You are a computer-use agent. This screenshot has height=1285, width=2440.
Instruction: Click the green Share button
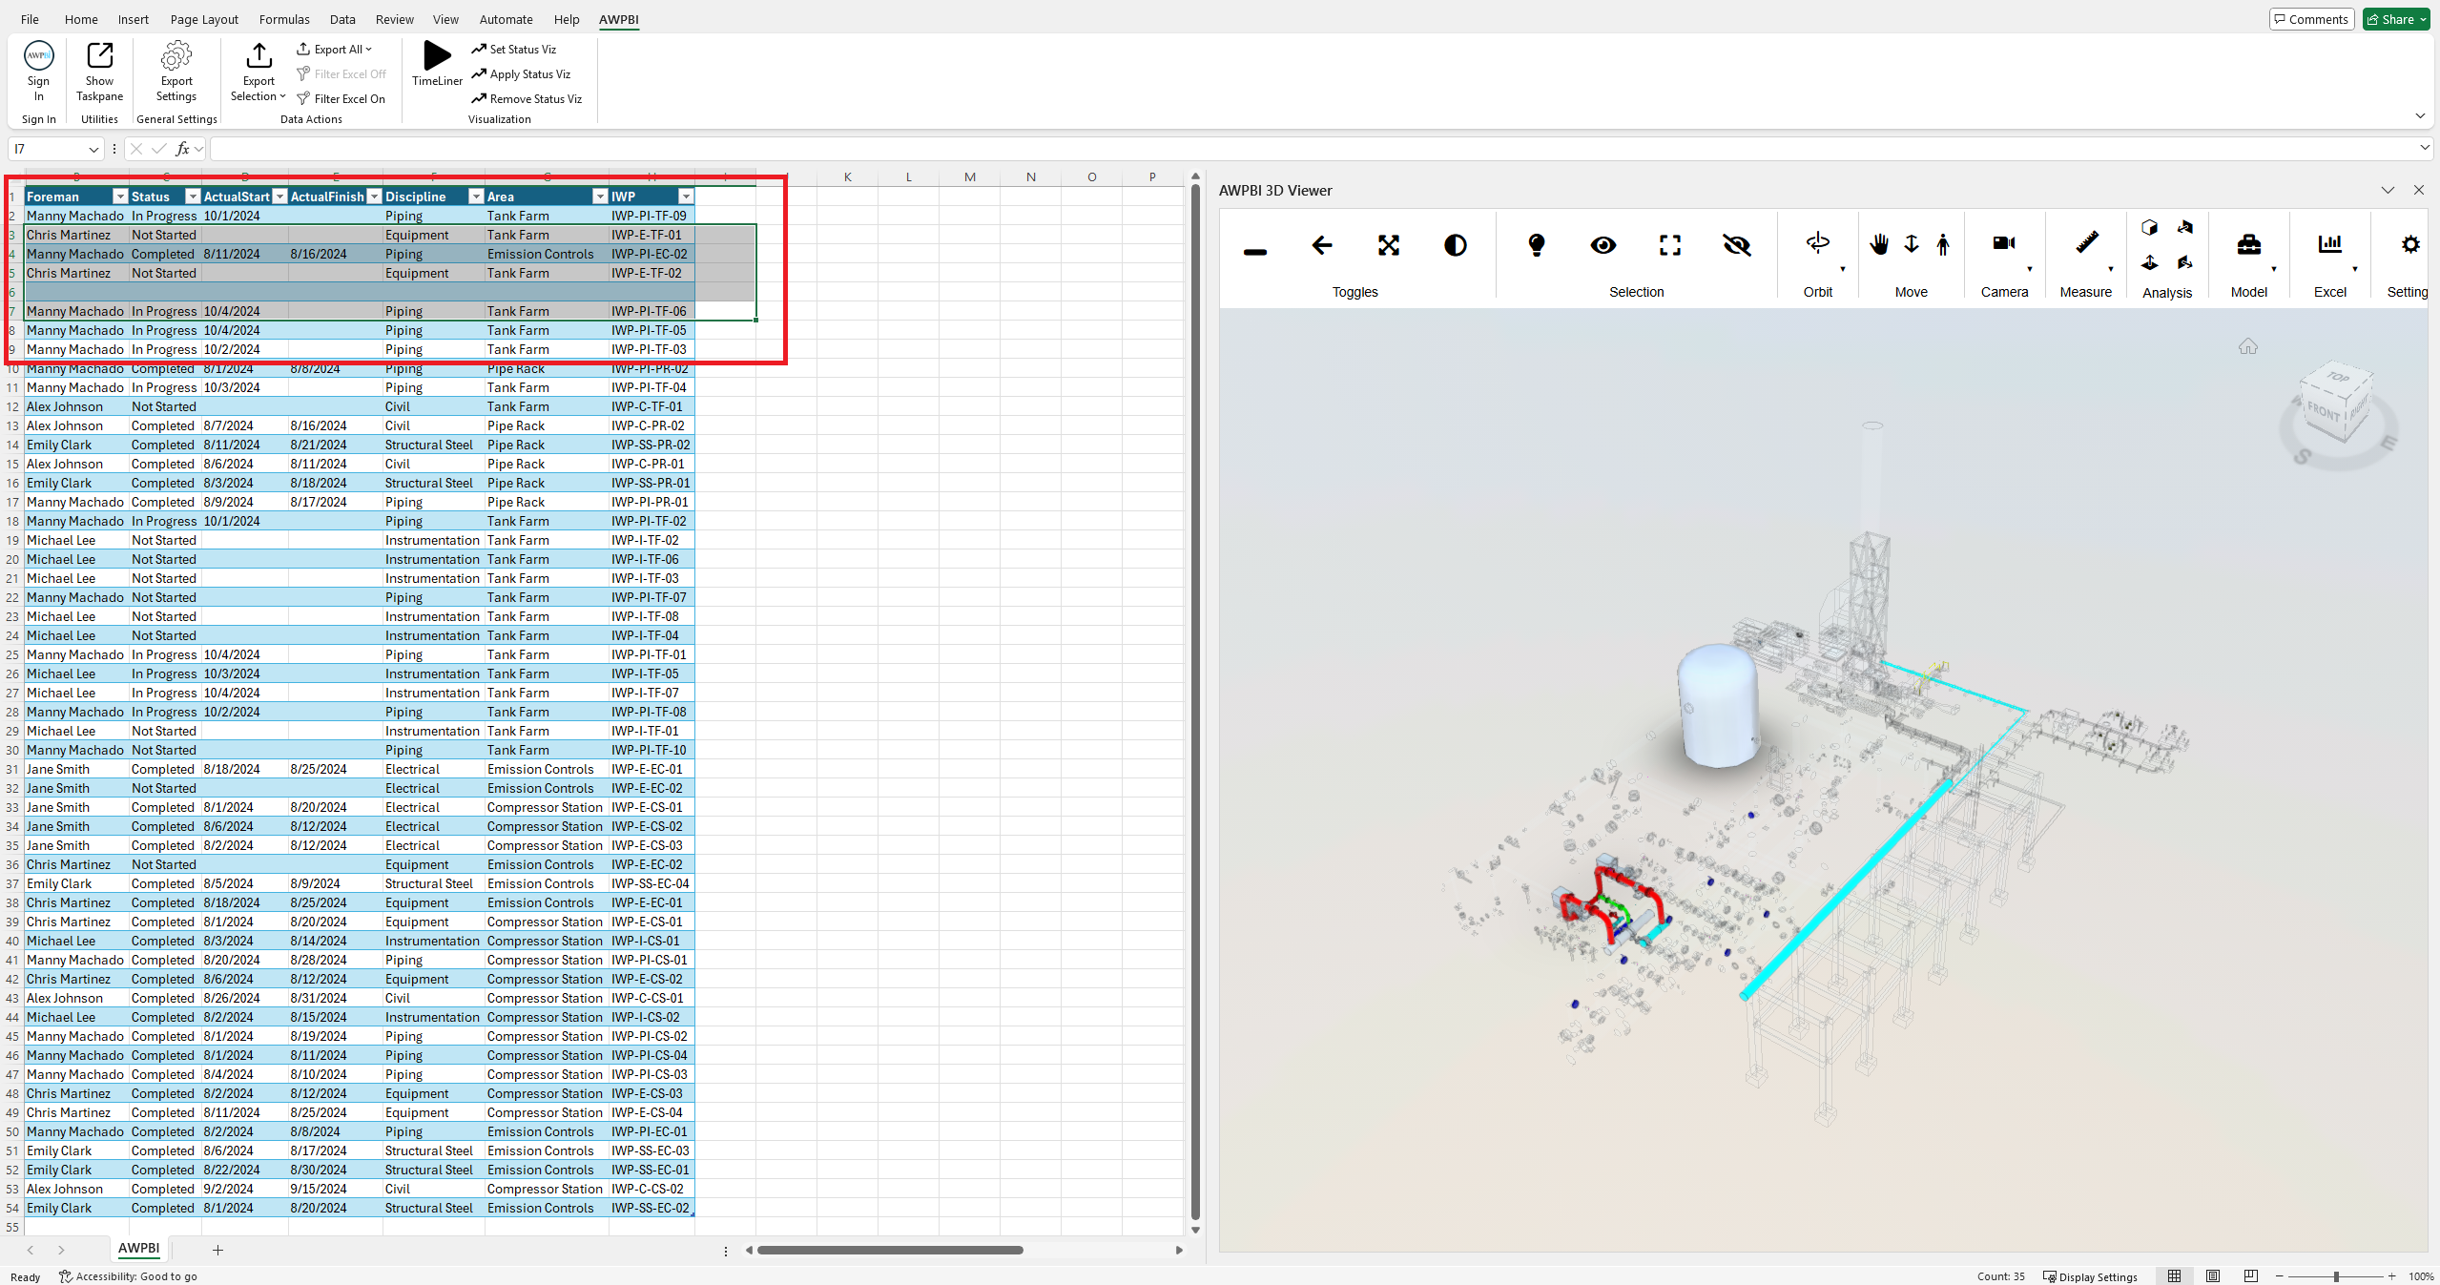2395,19
